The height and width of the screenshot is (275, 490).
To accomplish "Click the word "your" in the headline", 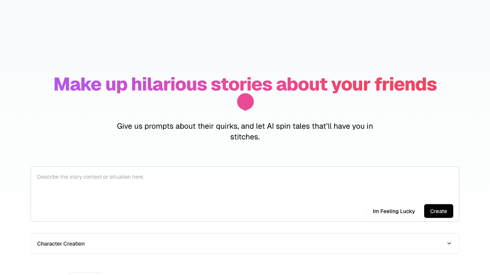I will point(350,84).
